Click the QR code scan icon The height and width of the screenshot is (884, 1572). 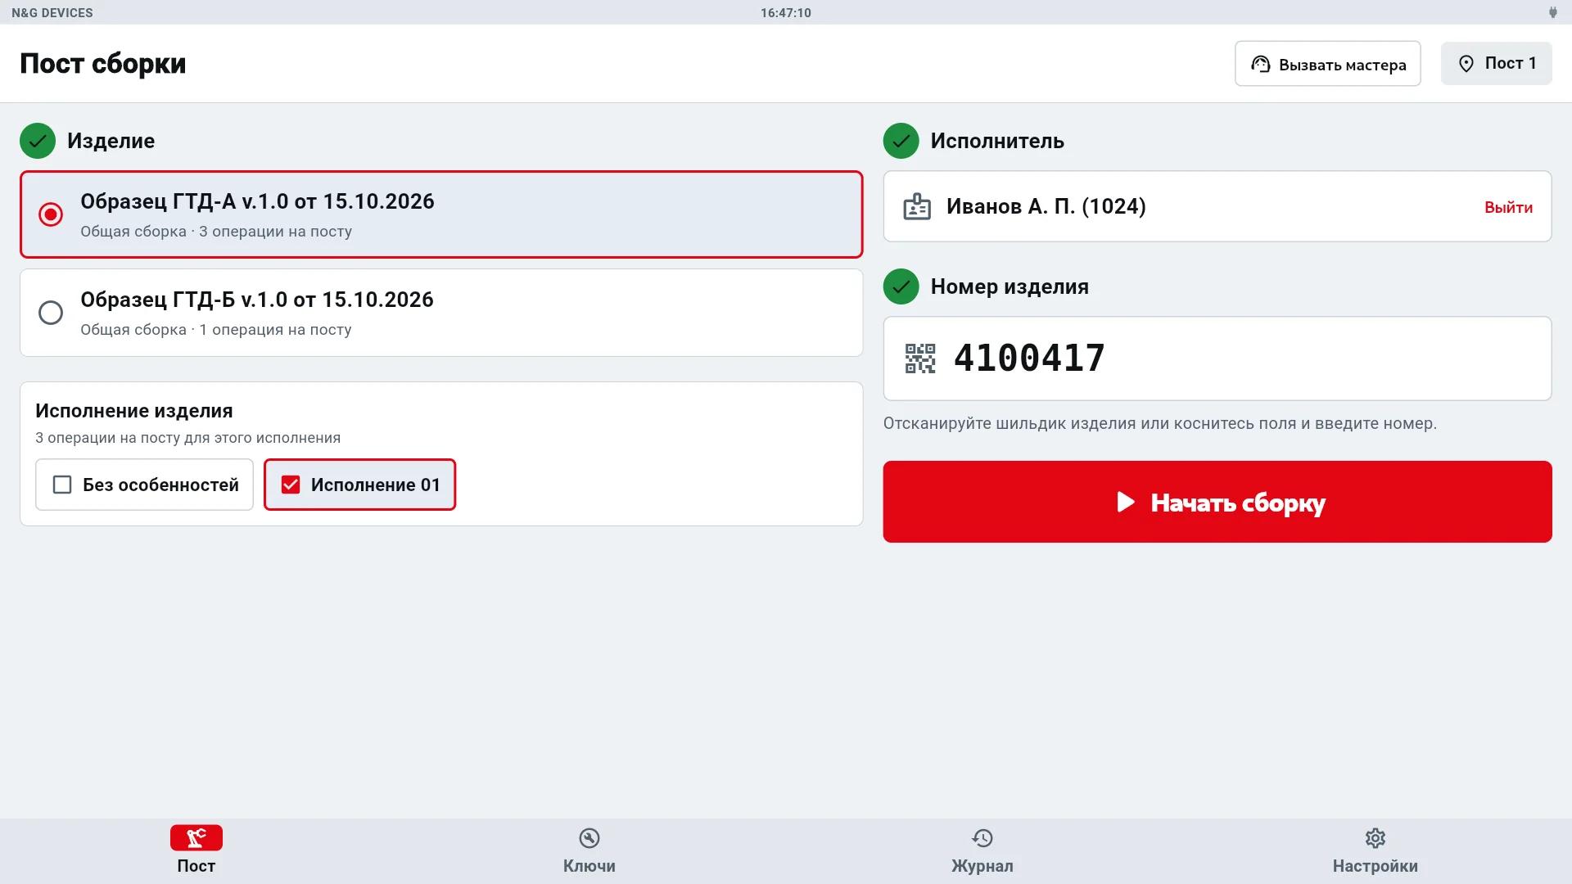920,359
